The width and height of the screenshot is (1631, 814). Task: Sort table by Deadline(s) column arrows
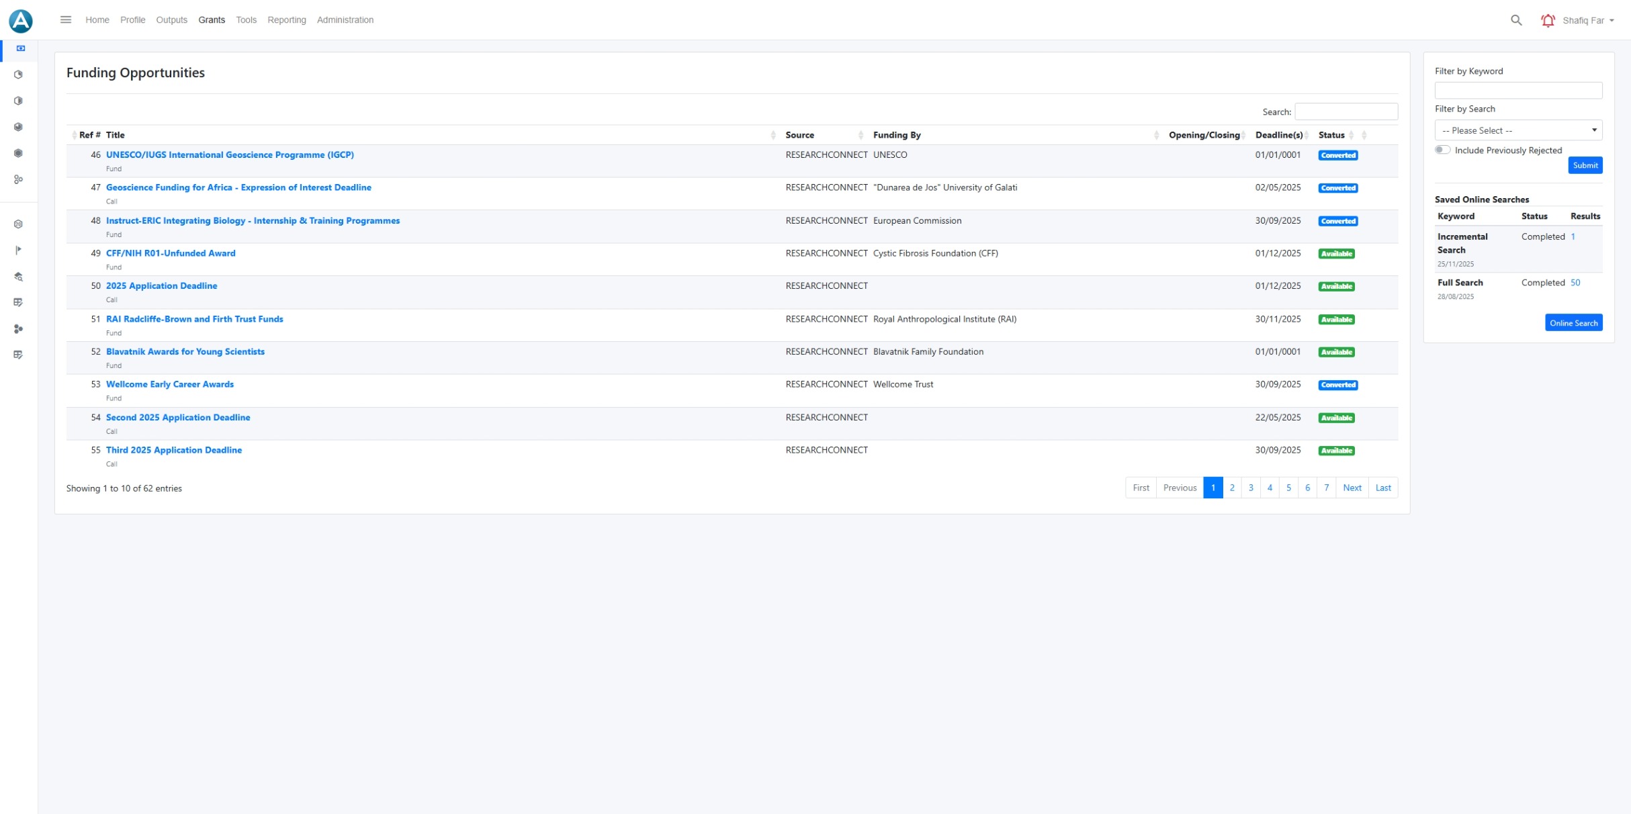click(1307, 135)
